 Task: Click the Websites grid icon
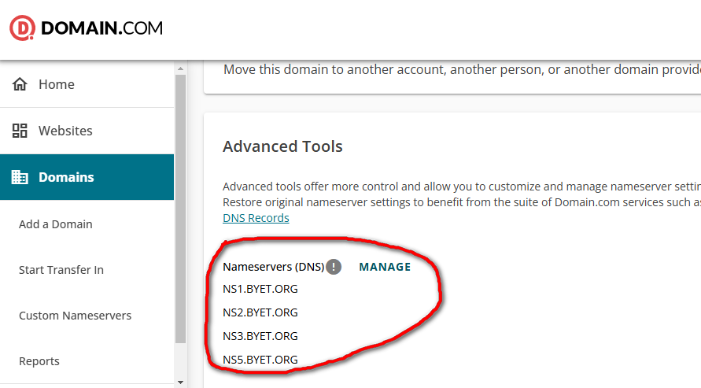pos(20,131)
